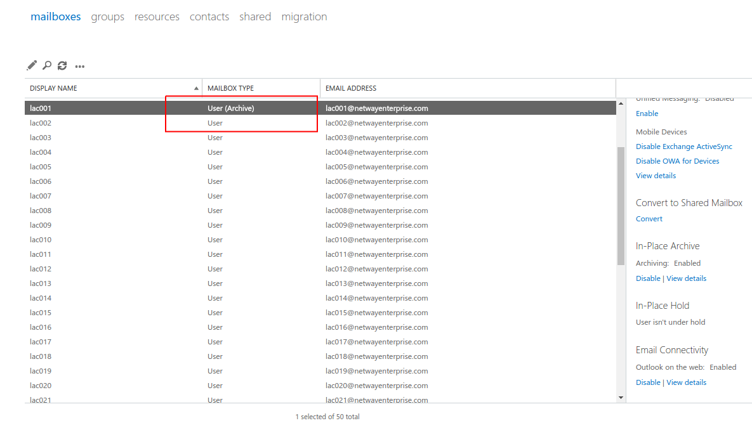752x423 pixels.
Task: Click the Edit pencil icon
Action: [x=32, y=65]
